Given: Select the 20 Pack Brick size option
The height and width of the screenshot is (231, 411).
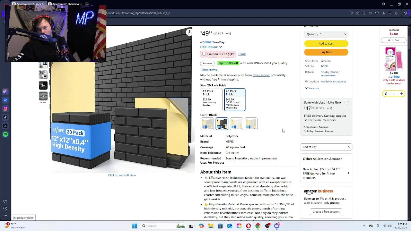Looking at the screenshot, I should [x=235, y=99].
